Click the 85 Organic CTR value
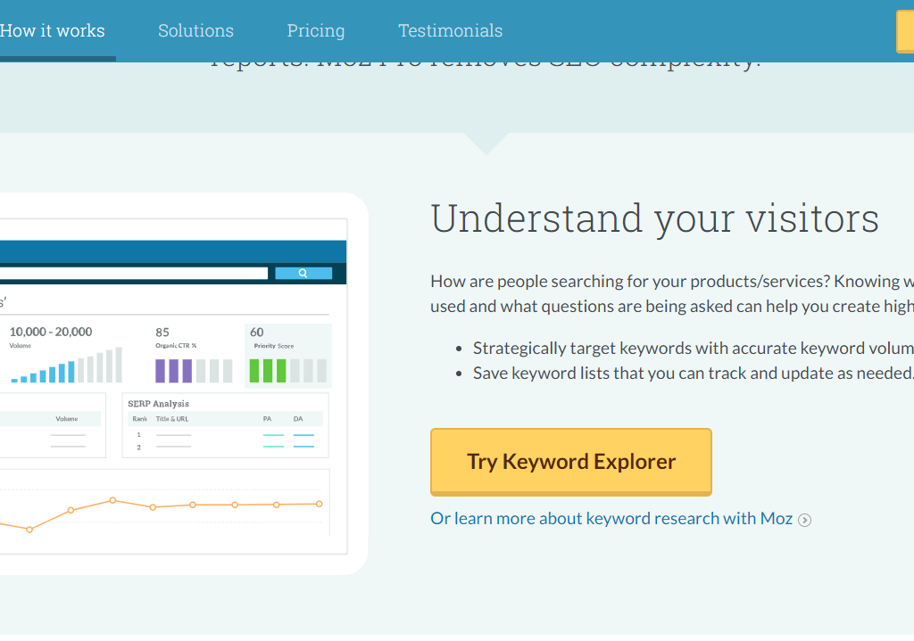Viewport: 914px width, 641px height. click(x=162, y=333)
